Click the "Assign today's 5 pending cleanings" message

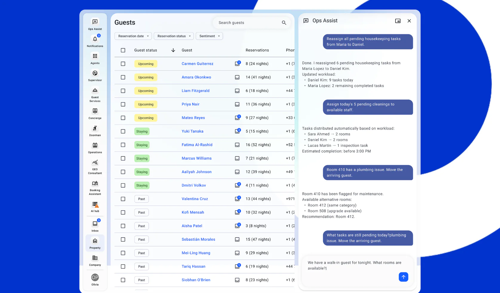click(x=368, y=107)
